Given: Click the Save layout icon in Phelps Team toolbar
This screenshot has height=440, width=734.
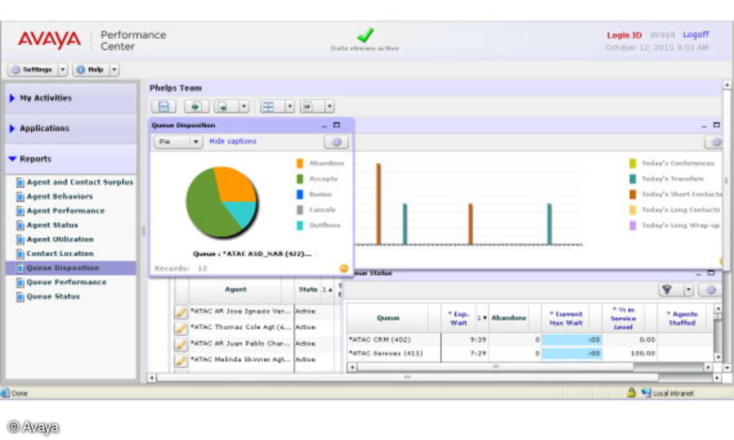Looking at the screenshot, I should (163, 106).
